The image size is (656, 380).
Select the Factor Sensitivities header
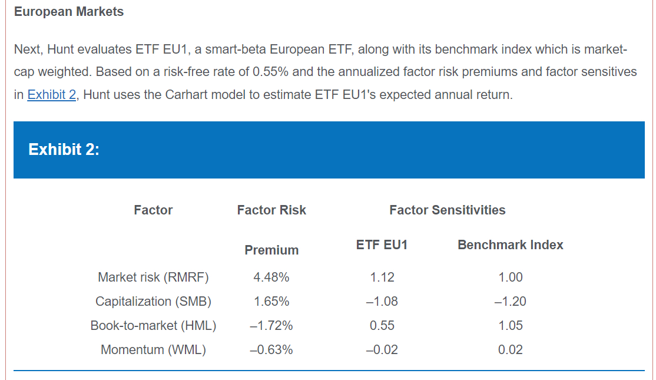[x=447, y=210]
